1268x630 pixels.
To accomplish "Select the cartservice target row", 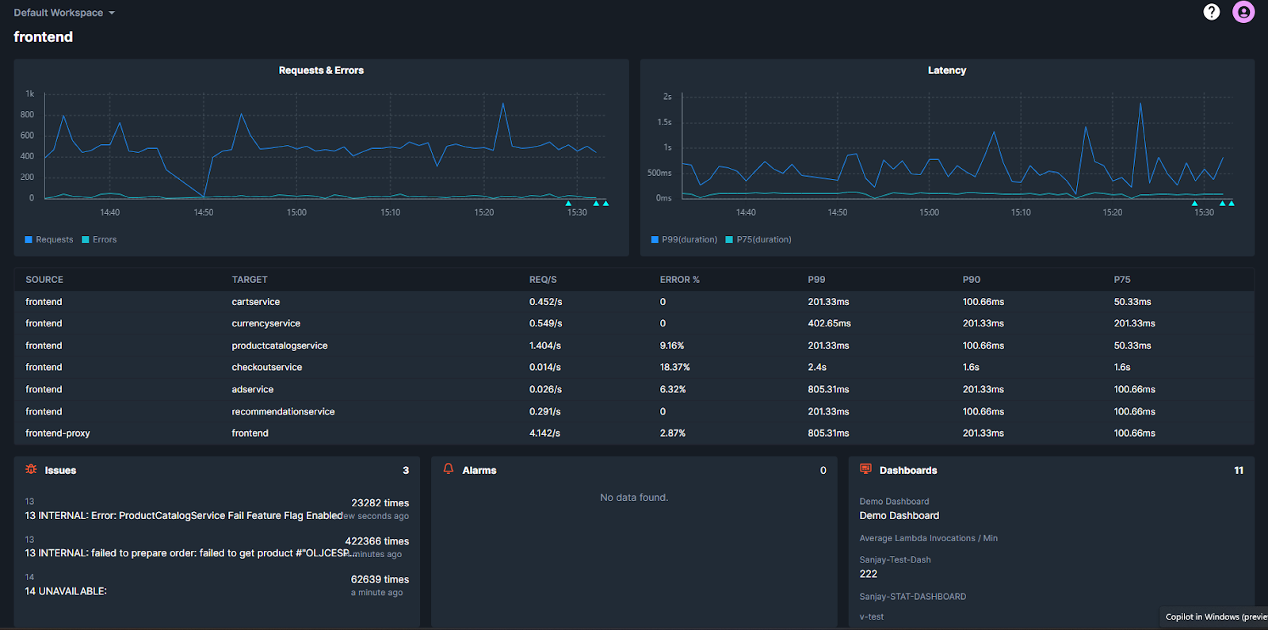I will point(634,302).
